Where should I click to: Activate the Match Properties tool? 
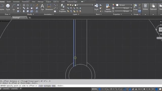[108, 8]
